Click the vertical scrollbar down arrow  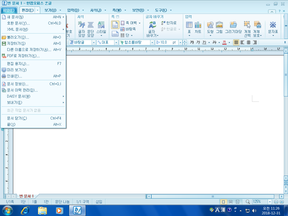(286, 178)
